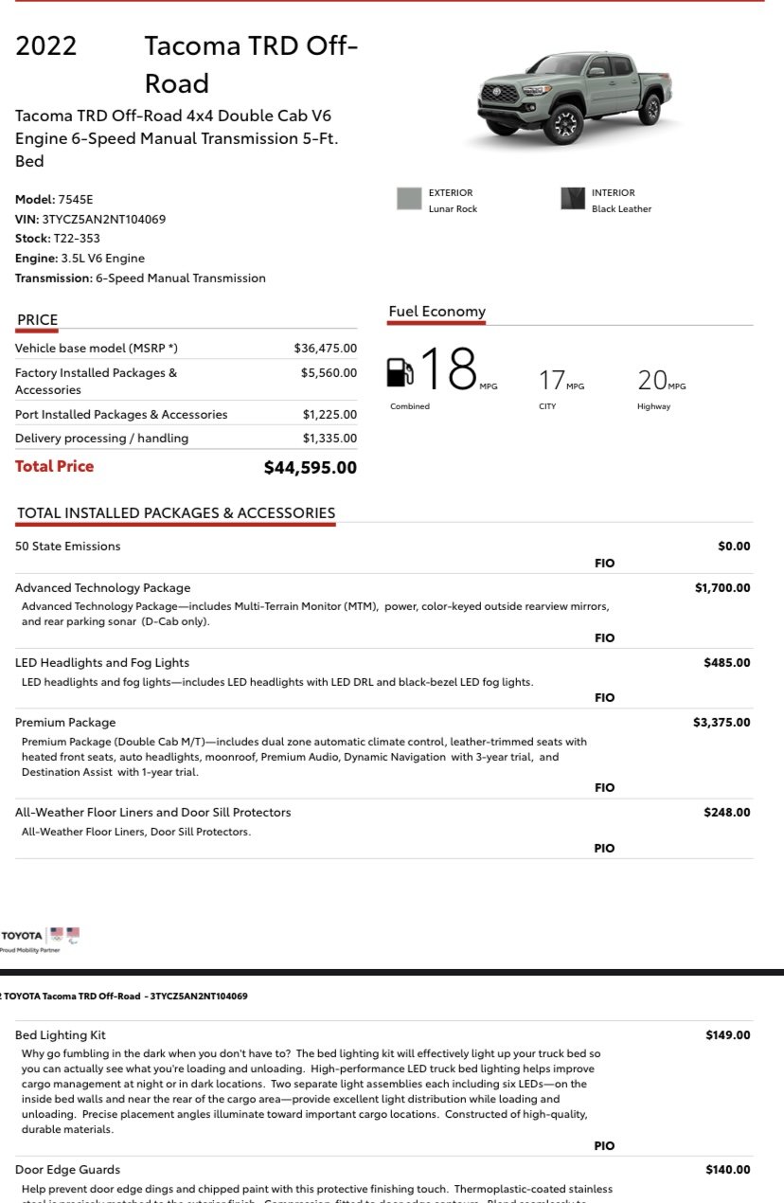Click the vehicle description starting 'Tacoma TRD Off-Road 4x4'

[176, 138]
